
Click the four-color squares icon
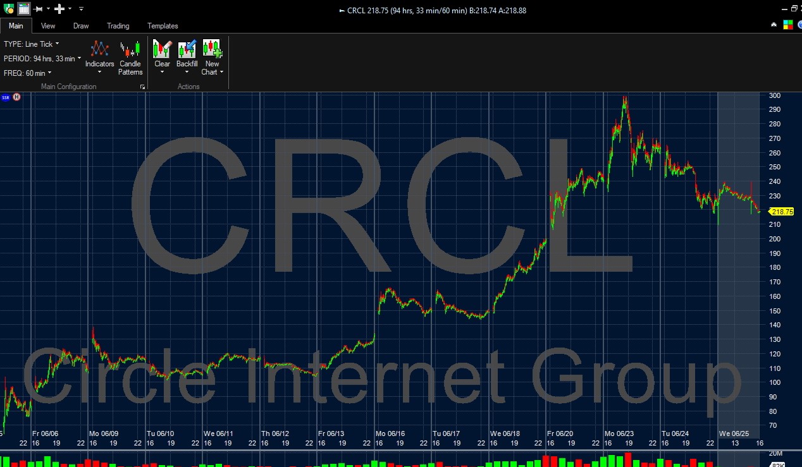787,25
